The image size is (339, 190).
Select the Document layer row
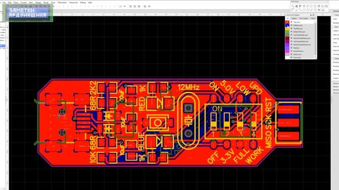(302, 58)
